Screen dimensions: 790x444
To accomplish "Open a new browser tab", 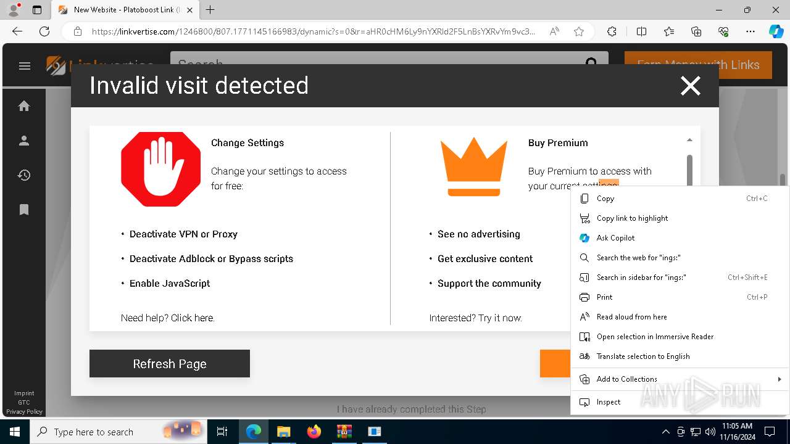I will (210, 10).
